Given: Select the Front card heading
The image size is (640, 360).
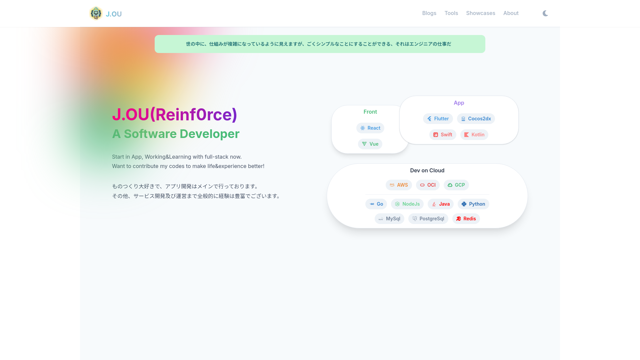Looking at the screenshot, I should point(370,112).
